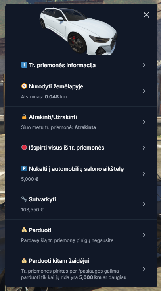Screen dimensions: 161x291
Task: Click the chevron on the Sutvarkyti row
Action: [144, 204]
